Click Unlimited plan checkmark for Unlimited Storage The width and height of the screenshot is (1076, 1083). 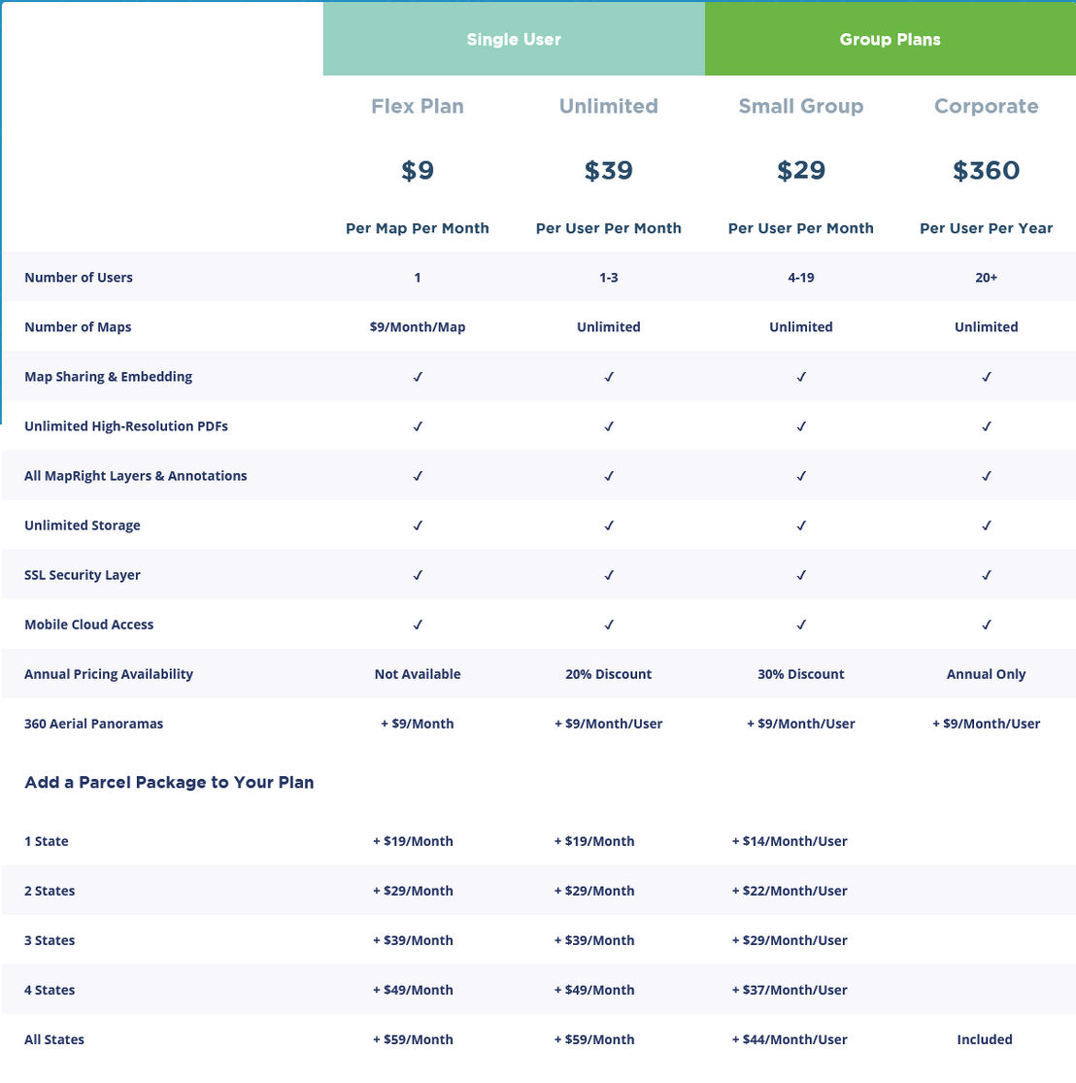point(609,525)
